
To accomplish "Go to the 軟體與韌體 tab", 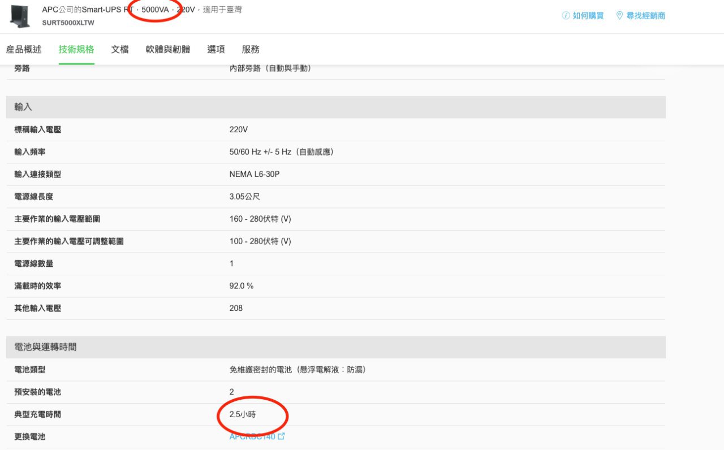I will [168, 50].
